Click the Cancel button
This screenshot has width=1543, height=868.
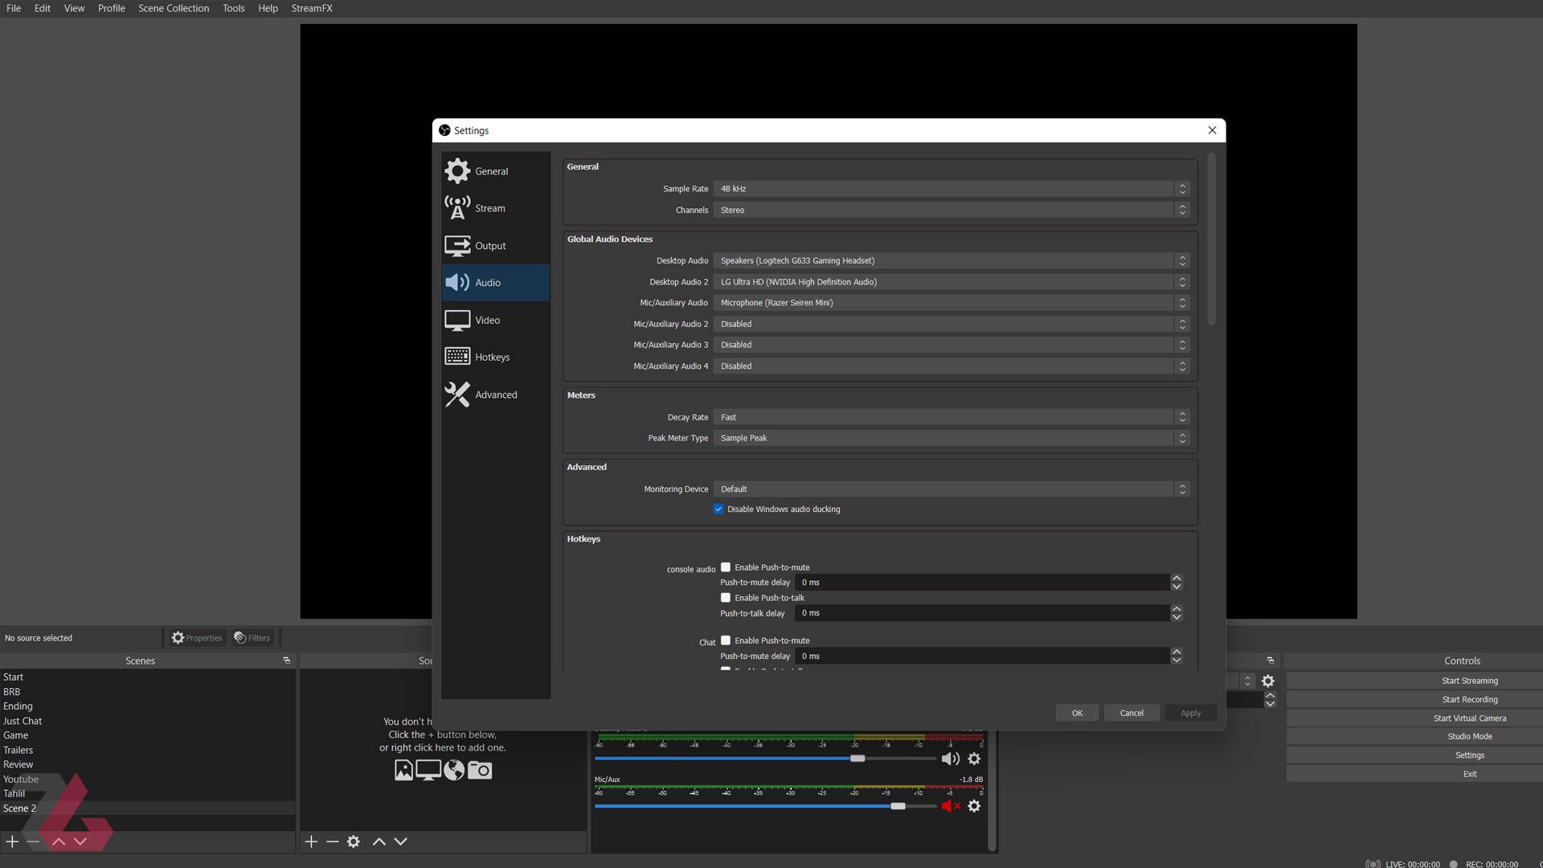coord(1132,712)
